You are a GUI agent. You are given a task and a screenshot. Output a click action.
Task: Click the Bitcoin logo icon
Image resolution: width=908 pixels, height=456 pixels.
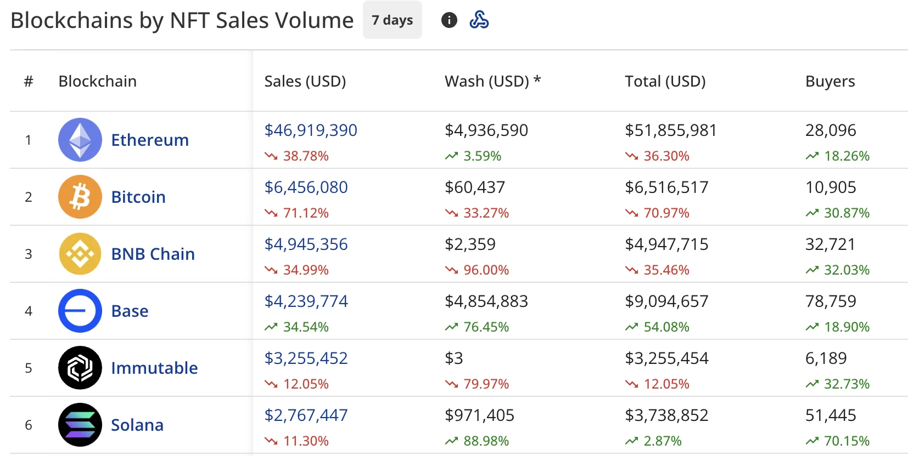pyautogui.click(x=80, y=197)
